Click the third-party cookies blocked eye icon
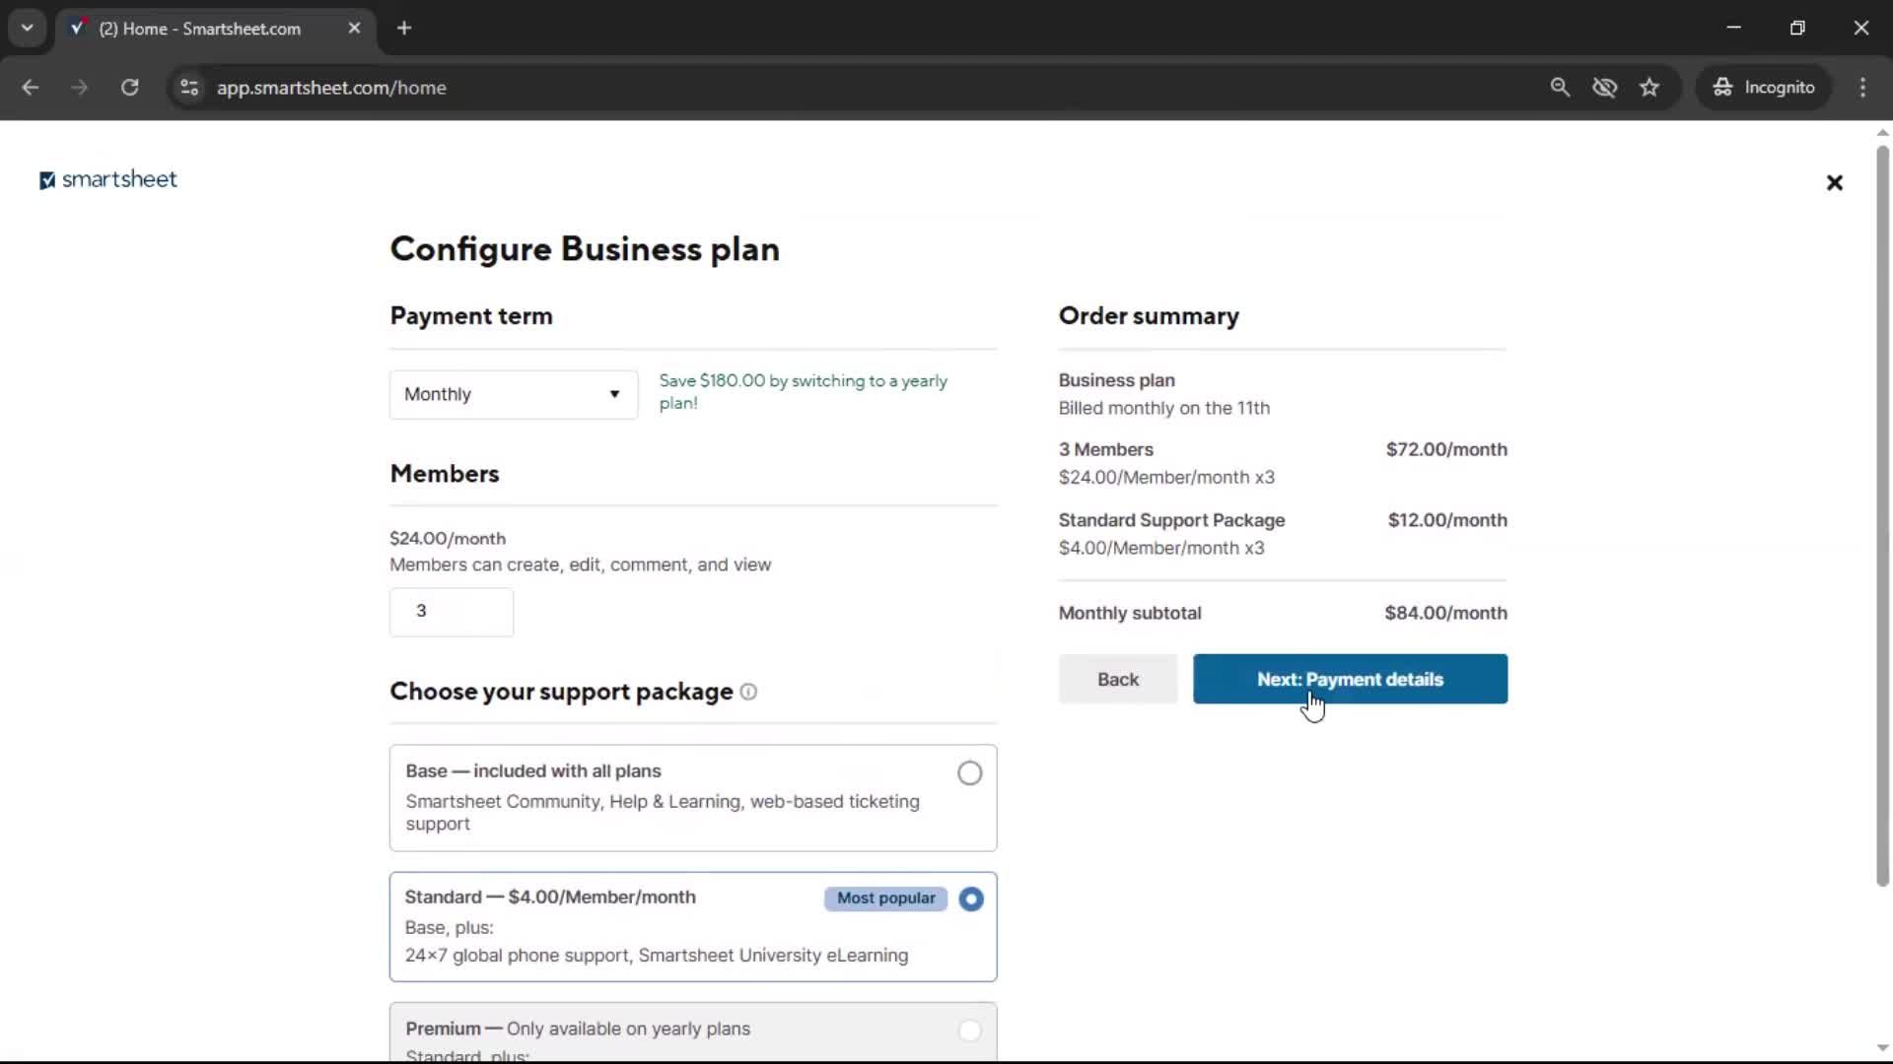 tap(1604, 87)
